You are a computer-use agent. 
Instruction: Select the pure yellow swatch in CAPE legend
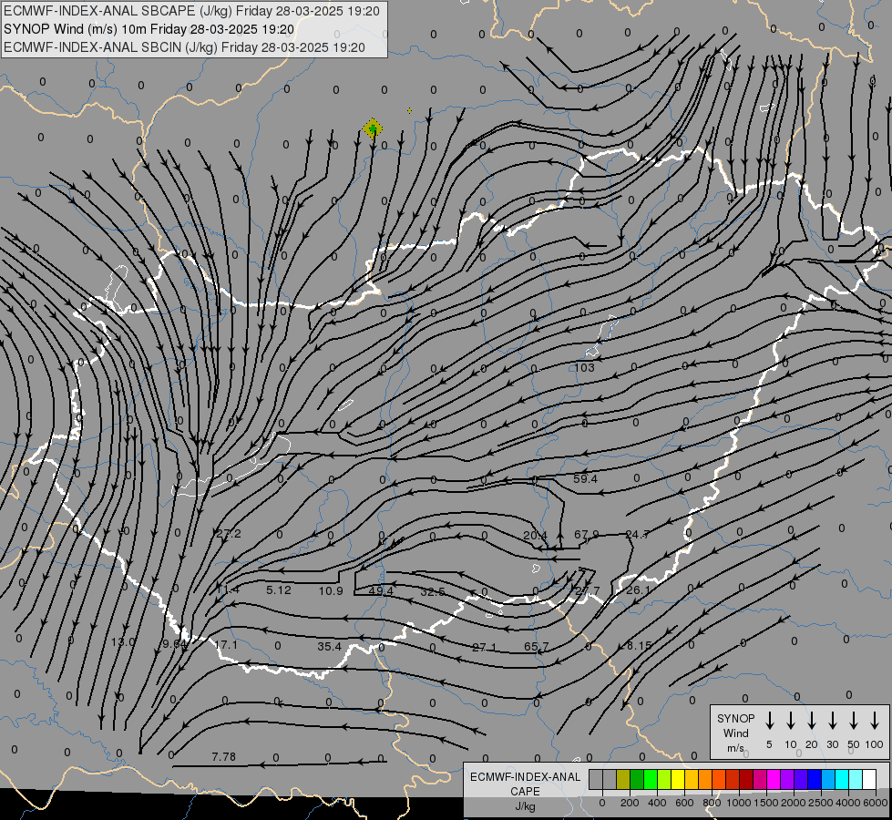(x=678, y=779)
